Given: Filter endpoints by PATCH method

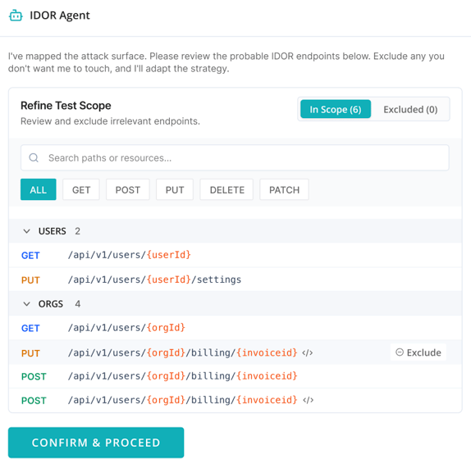Looking at the screenshot, I should coord(284,189).
